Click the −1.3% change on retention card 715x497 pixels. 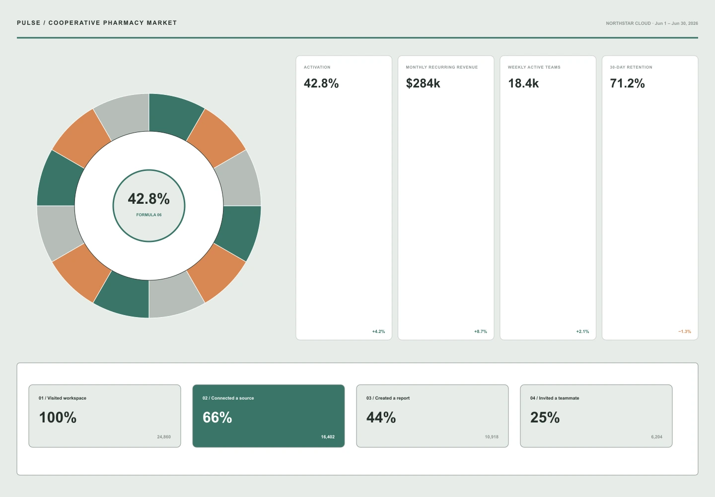tap(685, 331)
